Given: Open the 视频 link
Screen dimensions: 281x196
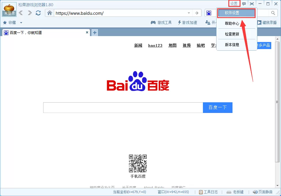Looking at the screenshot, I should (x=187, y=46).
